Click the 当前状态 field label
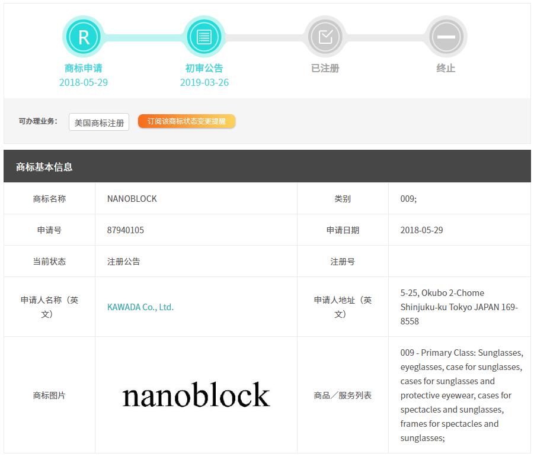This screenshot has height=457, width=534. point(49,262)
